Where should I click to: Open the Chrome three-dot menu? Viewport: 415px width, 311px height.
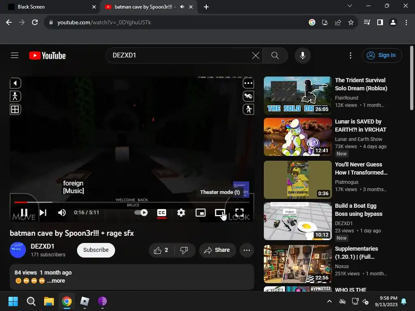406,23
